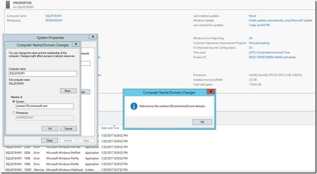Click the 'Intel(R) Xeon(R) CPU E5-2673' processor value

tap(275, 75)
